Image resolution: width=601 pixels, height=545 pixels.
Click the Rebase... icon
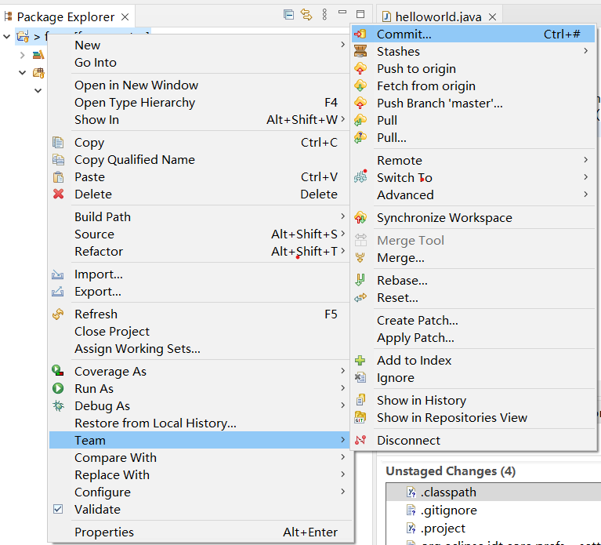tap(360, 280)
